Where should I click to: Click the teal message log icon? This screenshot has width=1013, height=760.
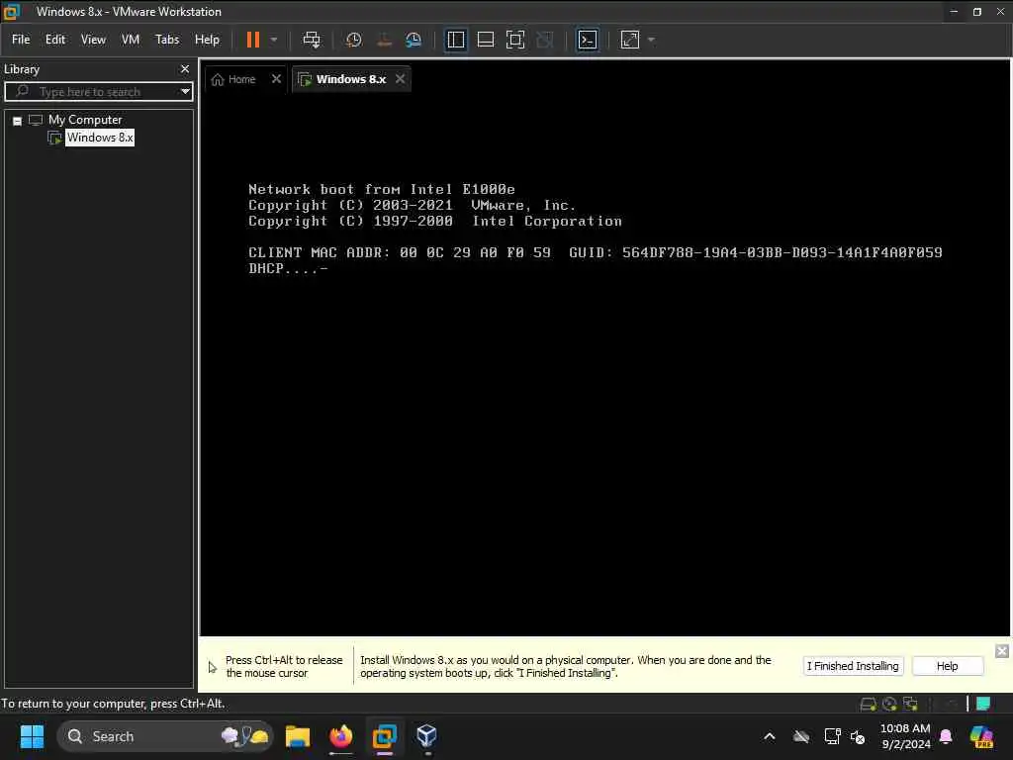pyautogui.click(x=983, y=704)
